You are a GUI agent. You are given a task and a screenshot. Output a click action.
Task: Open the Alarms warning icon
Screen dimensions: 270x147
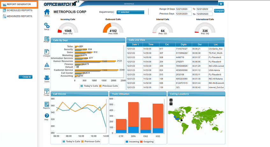click(47, 65)
